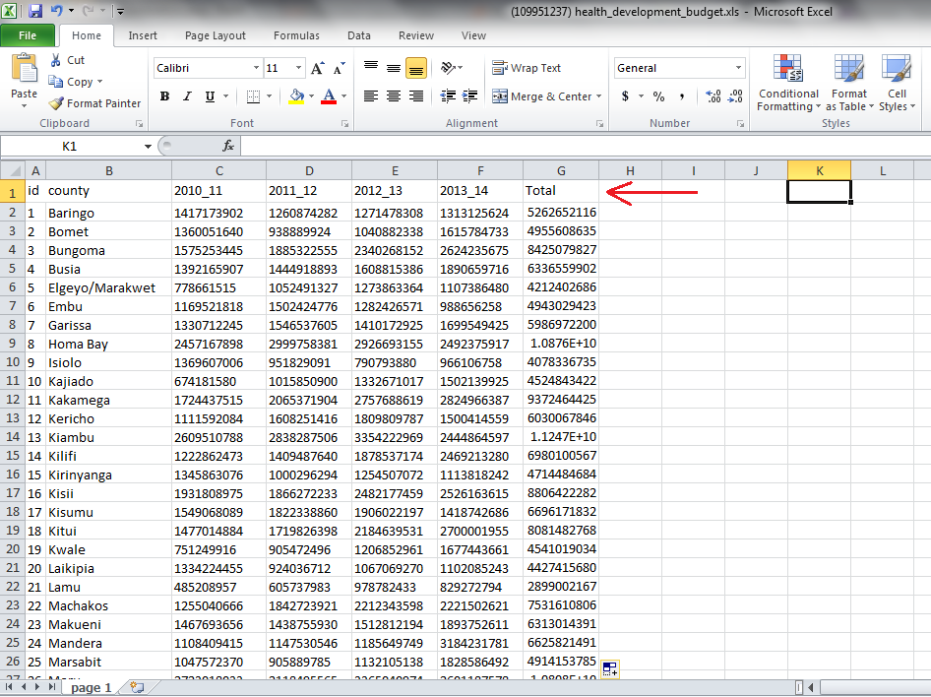Click the Borders icon in Font group
931x697 pixels.
click(254, 96)
